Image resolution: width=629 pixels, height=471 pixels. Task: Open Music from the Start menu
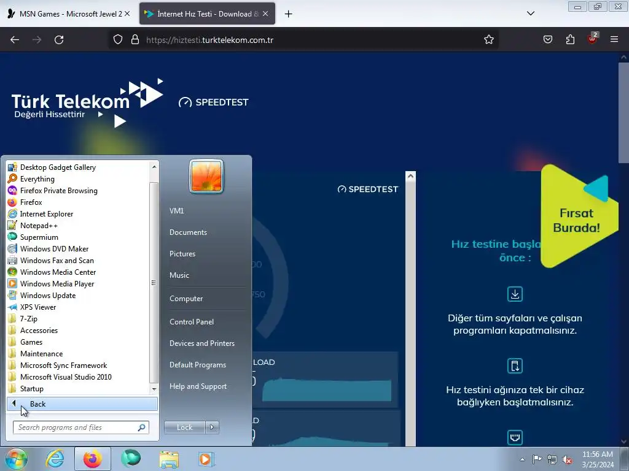(179, 275)
